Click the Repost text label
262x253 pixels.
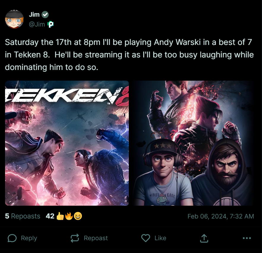pos(96,238)
